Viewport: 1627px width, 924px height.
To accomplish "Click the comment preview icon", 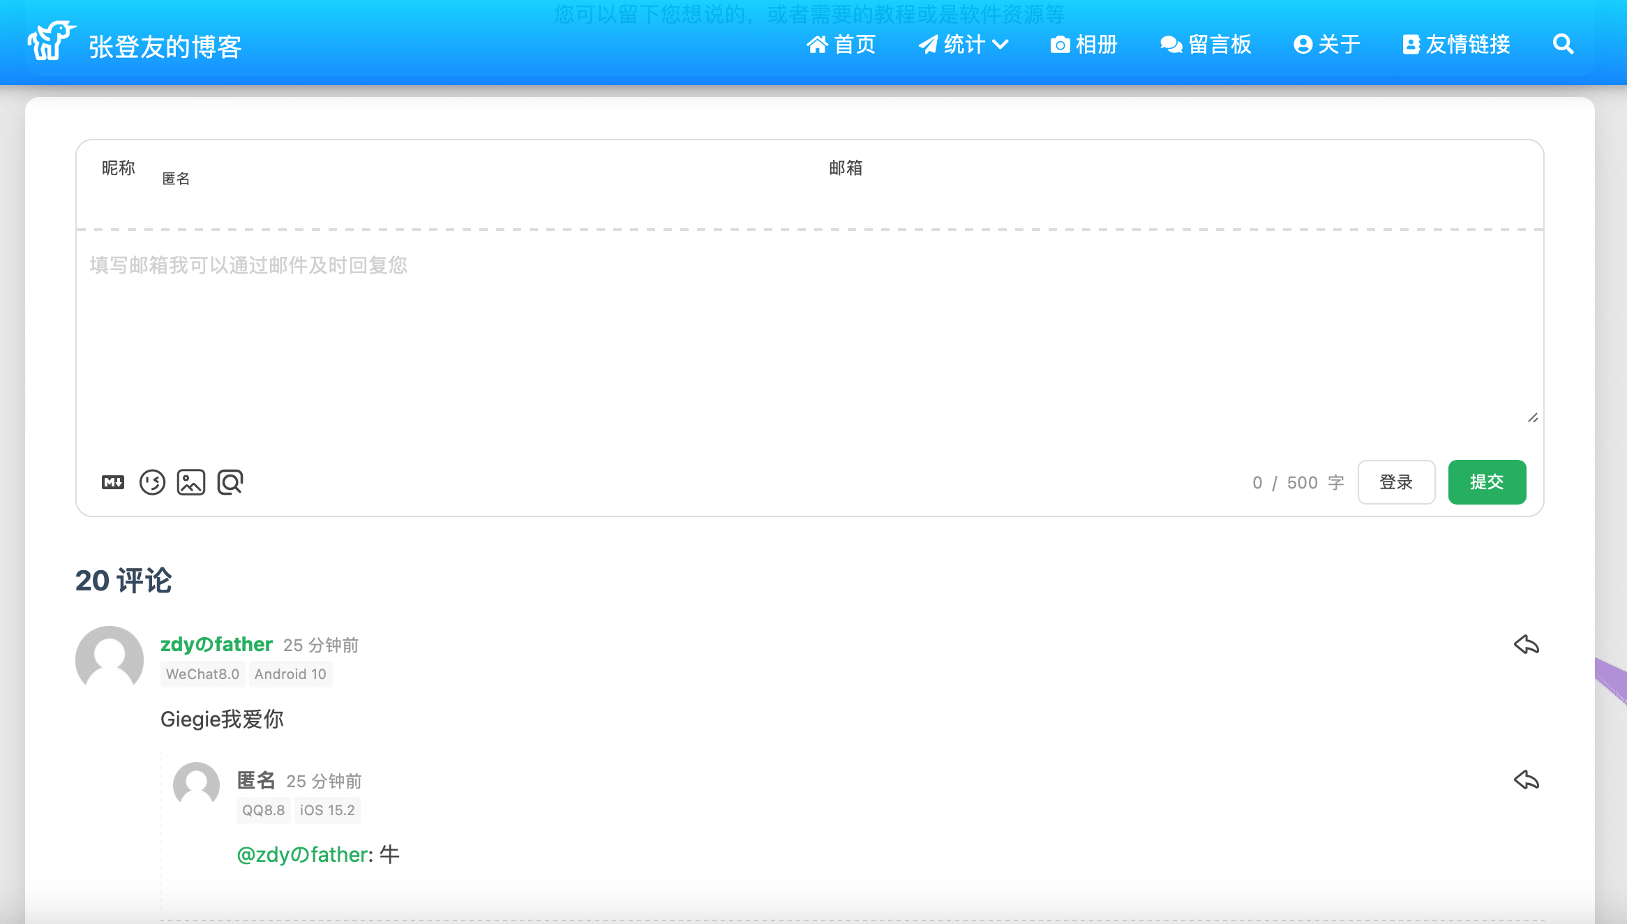I will pos(230,482).
